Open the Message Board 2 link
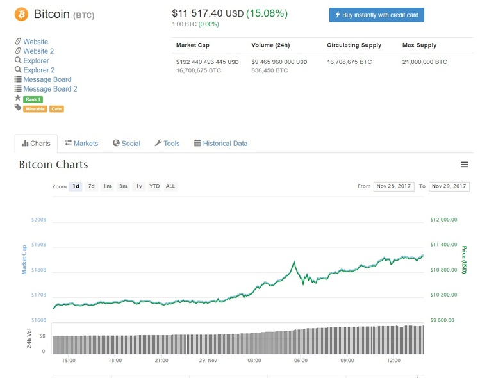This screenshot has height=378, width=480. click(x=50, y=89)
